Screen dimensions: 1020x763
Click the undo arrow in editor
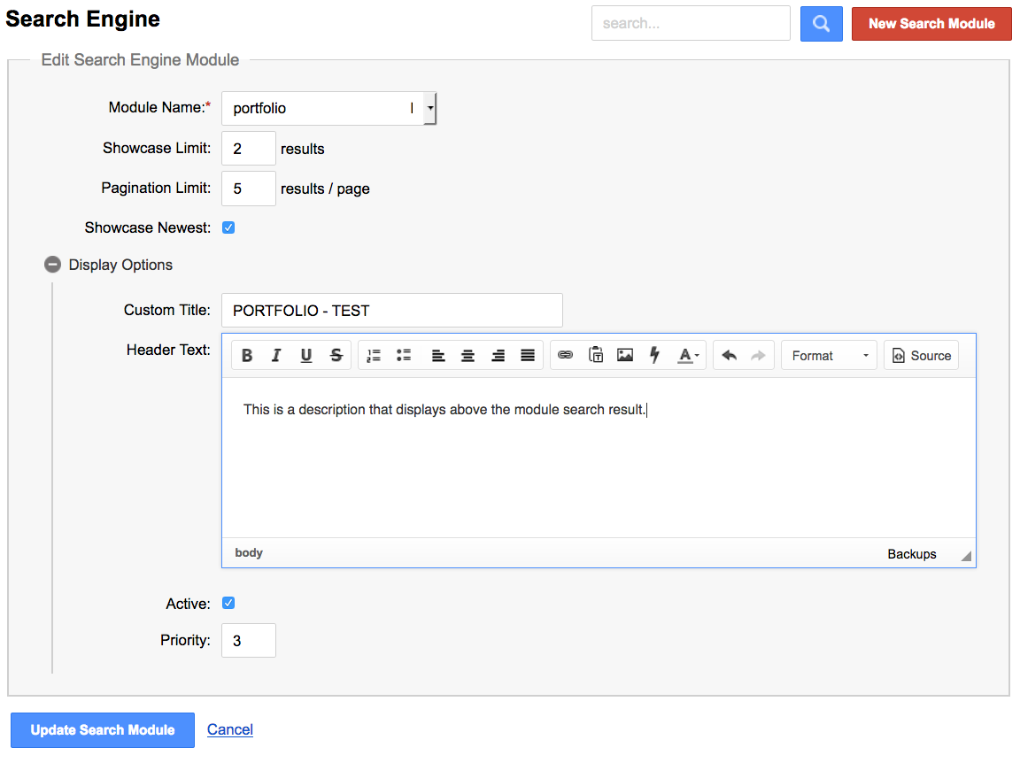[729, 356]
